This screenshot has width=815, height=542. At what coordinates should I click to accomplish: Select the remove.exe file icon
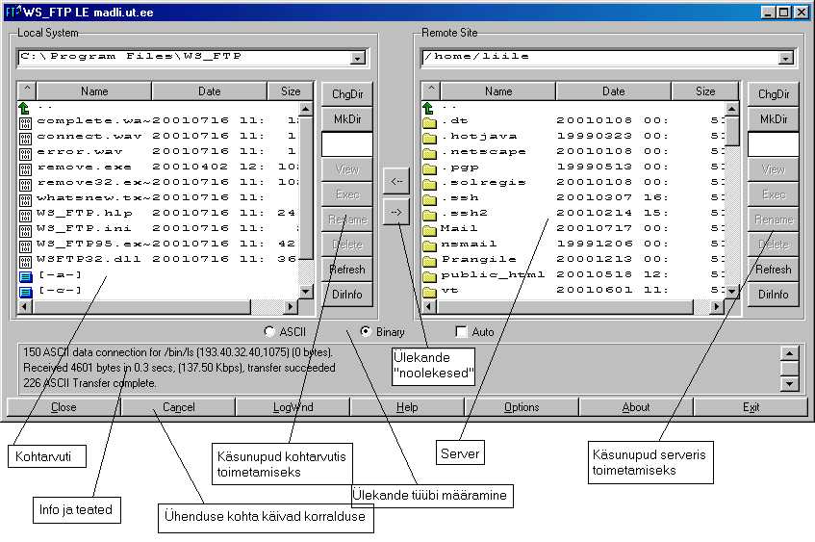[25, 169]
